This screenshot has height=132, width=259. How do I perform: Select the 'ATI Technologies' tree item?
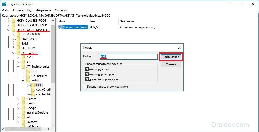pyautogui.click(x=38, y=67)
